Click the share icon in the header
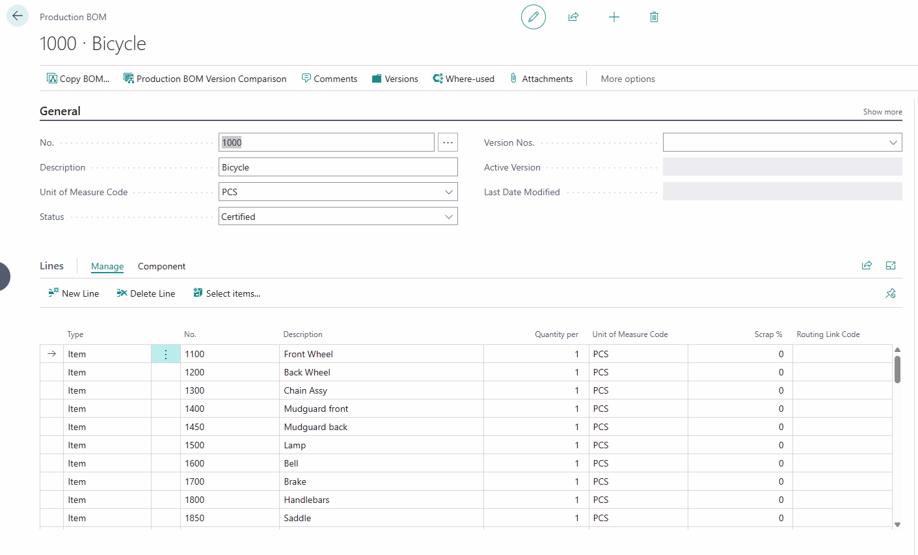This screenshot has height=555, width=918. click(573, 17)
